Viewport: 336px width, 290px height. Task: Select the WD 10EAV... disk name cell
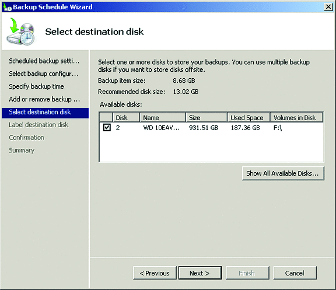click(162, 128)
